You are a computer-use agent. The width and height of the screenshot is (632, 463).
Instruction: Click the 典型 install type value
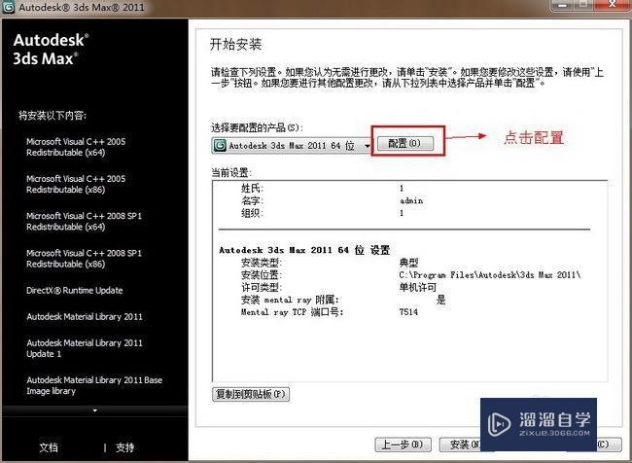(408, 263)
